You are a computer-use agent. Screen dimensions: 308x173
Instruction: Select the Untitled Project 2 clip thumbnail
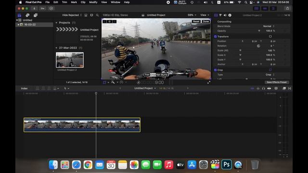70,60
